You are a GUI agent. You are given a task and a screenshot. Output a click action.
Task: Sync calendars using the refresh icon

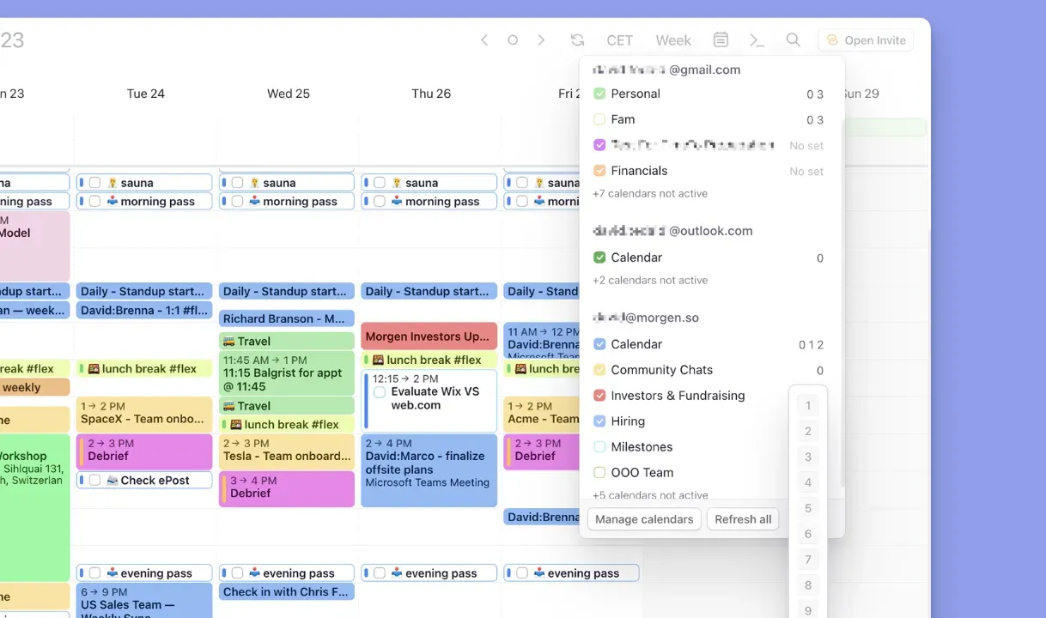[577, 39]
